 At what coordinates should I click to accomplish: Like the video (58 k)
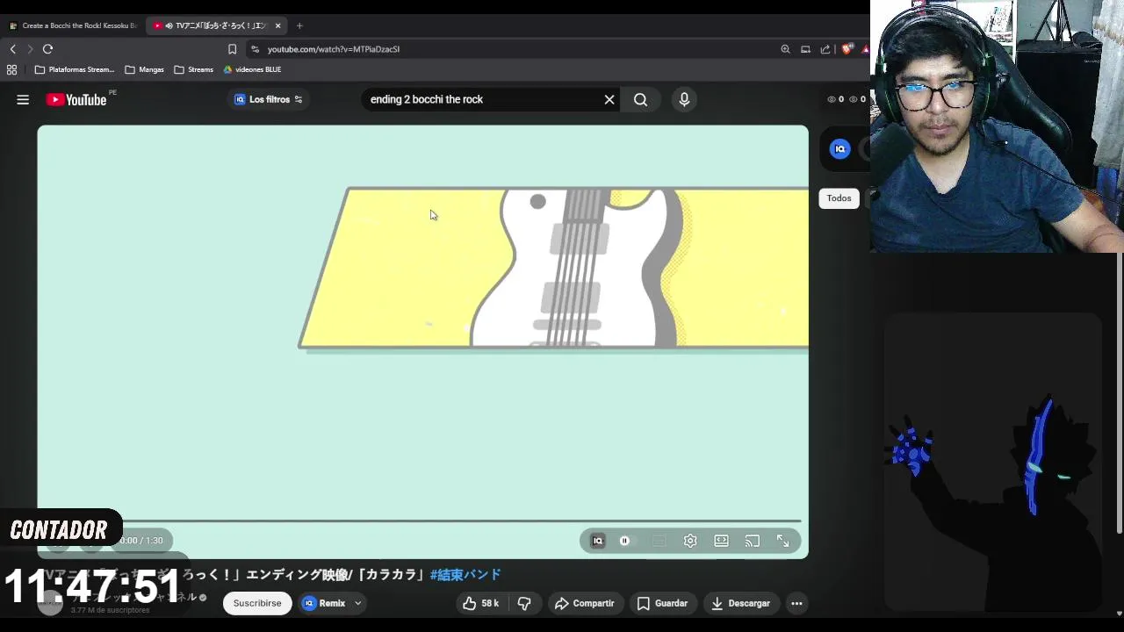point(481,603)
